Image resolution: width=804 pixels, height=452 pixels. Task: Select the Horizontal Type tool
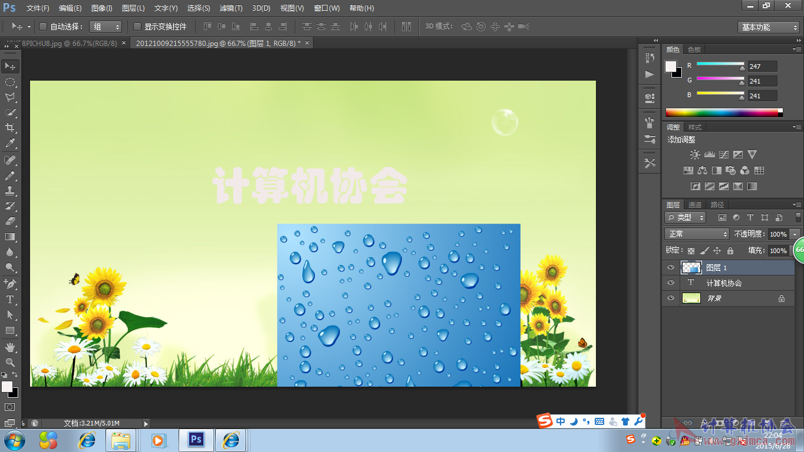[x=10, y=300]
